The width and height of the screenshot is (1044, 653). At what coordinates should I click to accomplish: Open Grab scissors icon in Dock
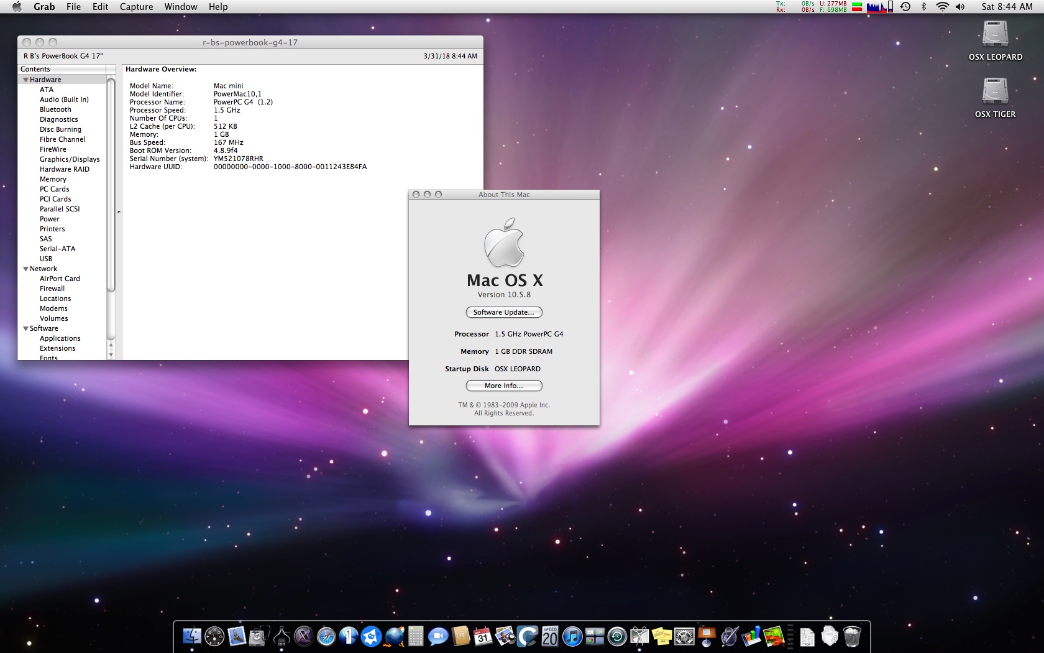(639, 636)
